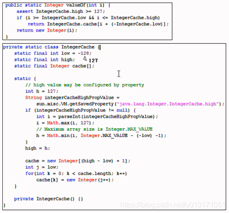Image resolution: width=229 pixels, height=213 pixels.
Task: Click the 'int i = parseInt(integerCacheHighPropValue);' line
Action: pos(97,116)
